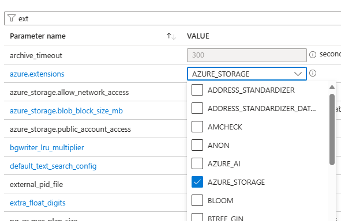Check the ADDRESS_STANDARDIZER extension
This screenshot has width=341, height=221.
197,90
